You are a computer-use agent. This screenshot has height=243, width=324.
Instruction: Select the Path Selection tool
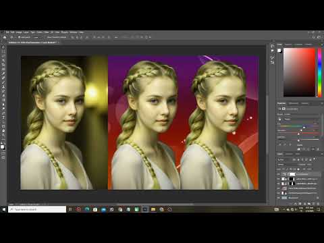3,122
